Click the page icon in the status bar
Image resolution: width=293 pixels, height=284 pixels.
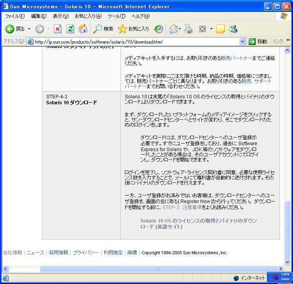(5, 278)
